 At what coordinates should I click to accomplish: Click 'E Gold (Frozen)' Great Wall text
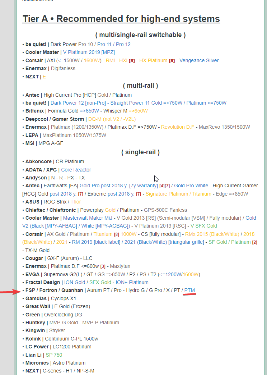pyautogui.click(x=71, y=307)
